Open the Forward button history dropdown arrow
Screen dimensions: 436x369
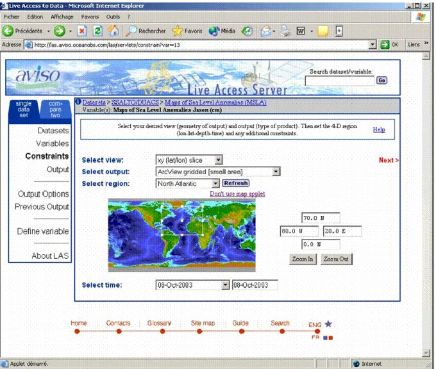coord(71,31)
